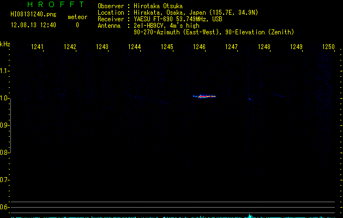Click frequency axis label 0.9
The image size is (343, 218).
(4, 125)
